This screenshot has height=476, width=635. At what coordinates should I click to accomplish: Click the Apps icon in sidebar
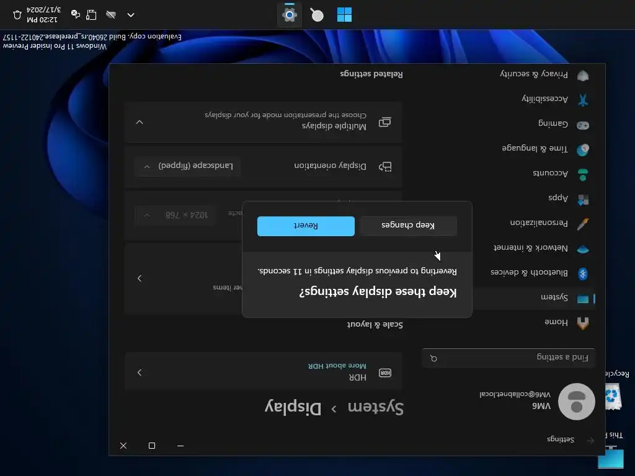[583, 199]
